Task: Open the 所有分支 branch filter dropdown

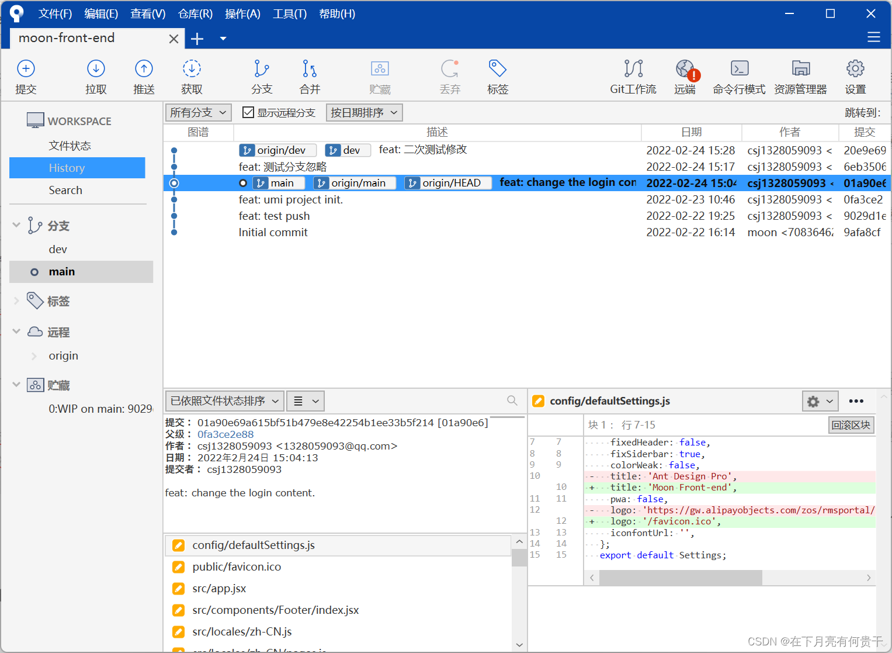Action: point(199,112)
